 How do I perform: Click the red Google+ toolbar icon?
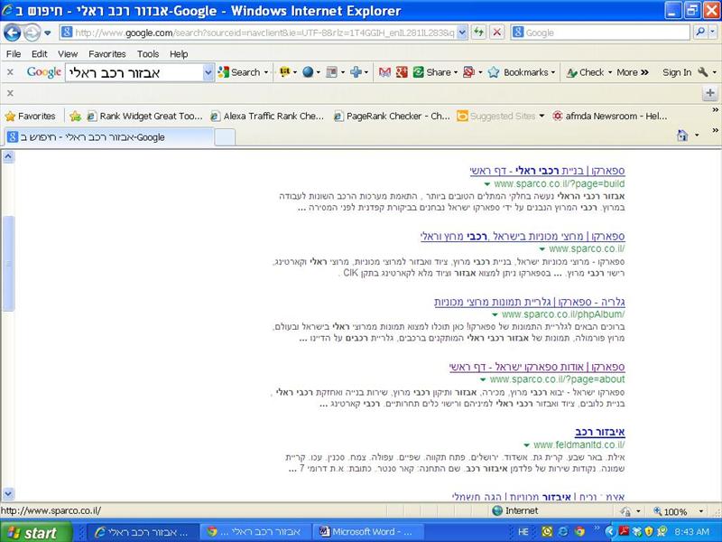point(402,72)
